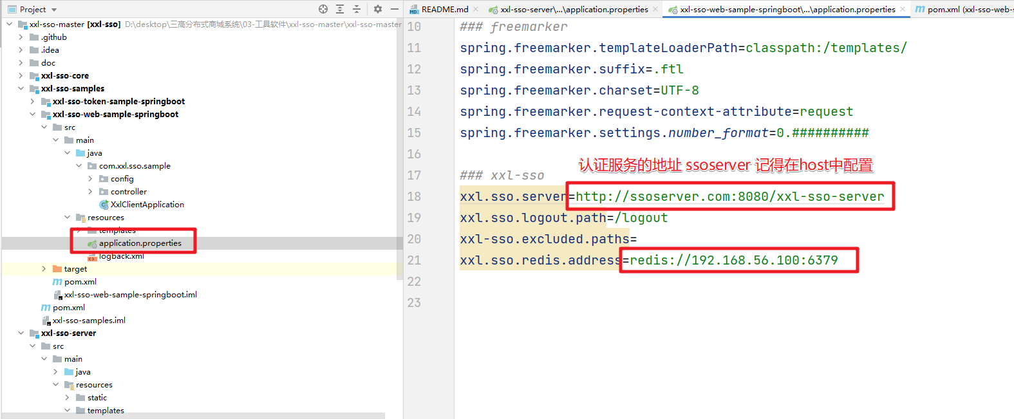The height and width of the screenshot is (419, 1014).
Task: Click the '### freemarker' comment line
Action: [x=514, y=26]
